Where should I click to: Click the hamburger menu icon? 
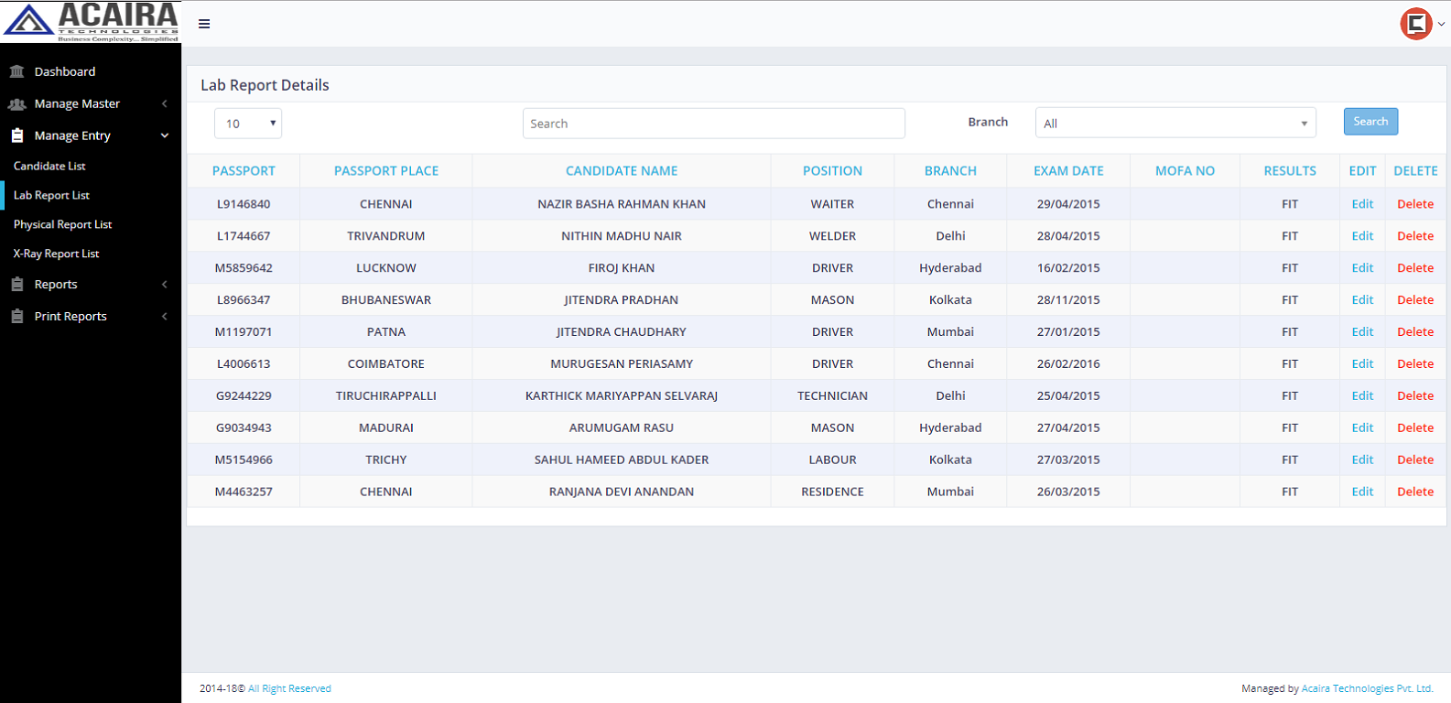tap(204, 24)
